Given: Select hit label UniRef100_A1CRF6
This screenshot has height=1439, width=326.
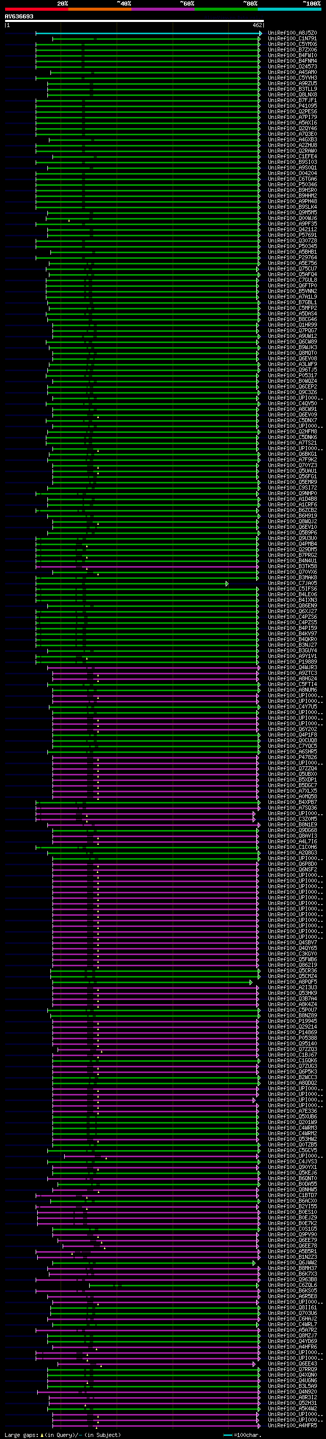Looking at the screenshot, I should tap(292, 504).
